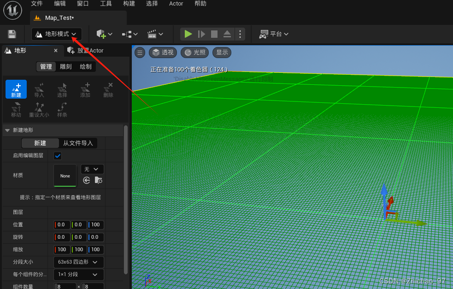Toggle the 启用编辑图层 checkbox
The width and height of the screenshot is (453, 289).
[58, 156]
